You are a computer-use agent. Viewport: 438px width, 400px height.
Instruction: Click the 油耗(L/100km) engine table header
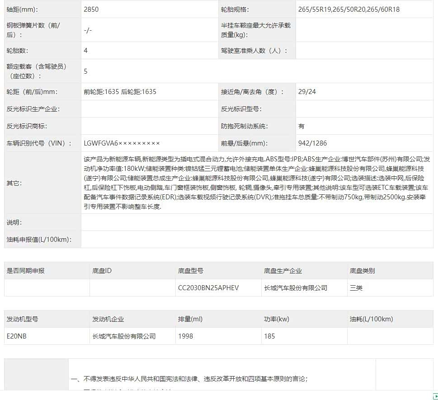point(371,319)
